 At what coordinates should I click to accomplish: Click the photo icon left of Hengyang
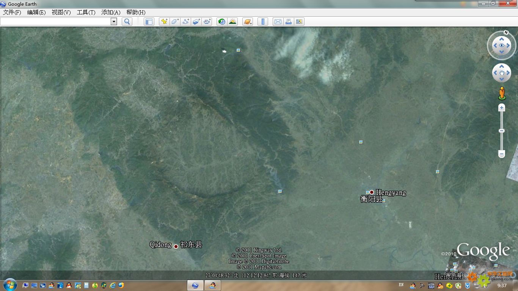367,192
